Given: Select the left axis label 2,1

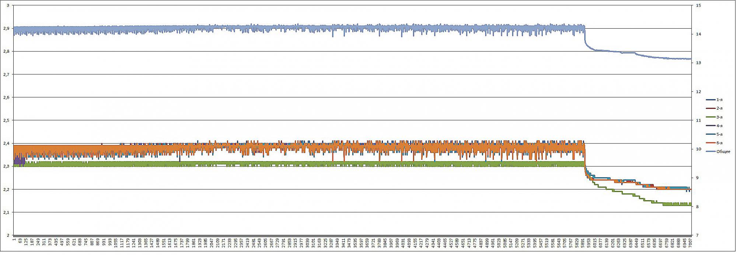Looking at the screenshot, I should click(6, 212).
